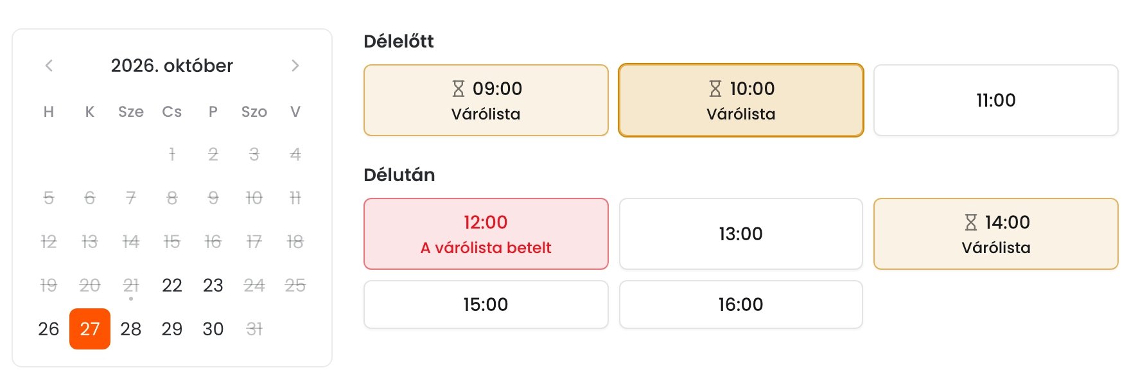
Task: Go to next month in calendar
Action: click(x=295, y=66)
